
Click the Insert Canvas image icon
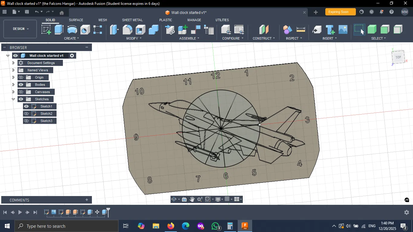343,30
